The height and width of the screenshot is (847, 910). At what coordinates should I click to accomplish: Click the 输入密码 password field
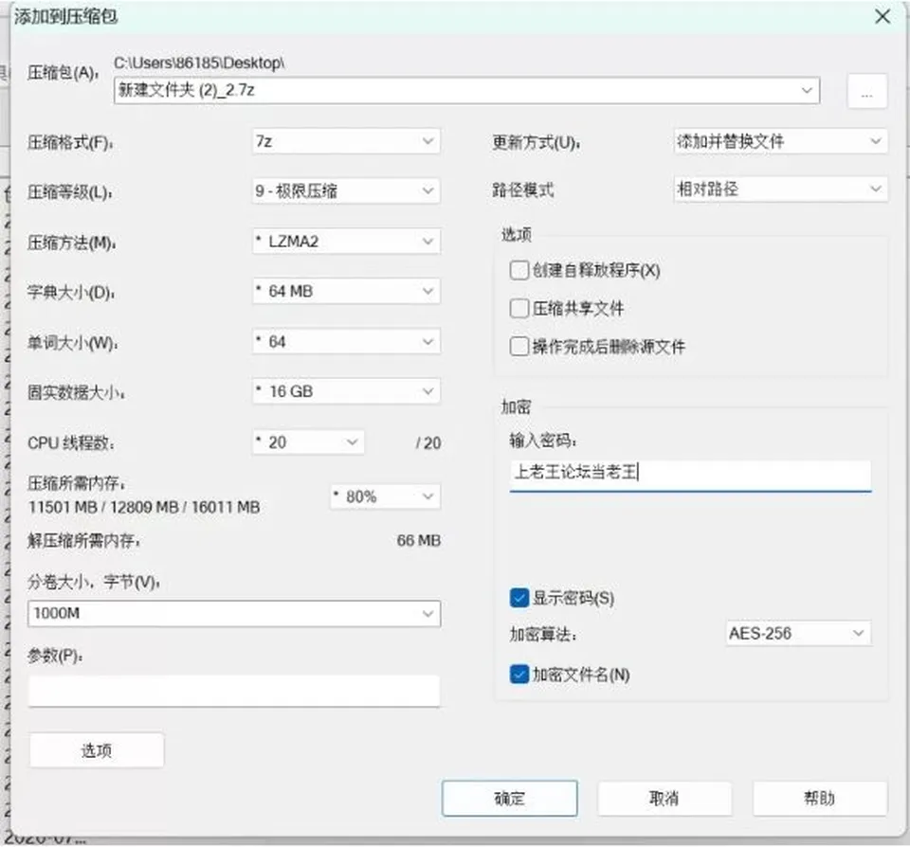pyautogui.click(x=690, y=475)
